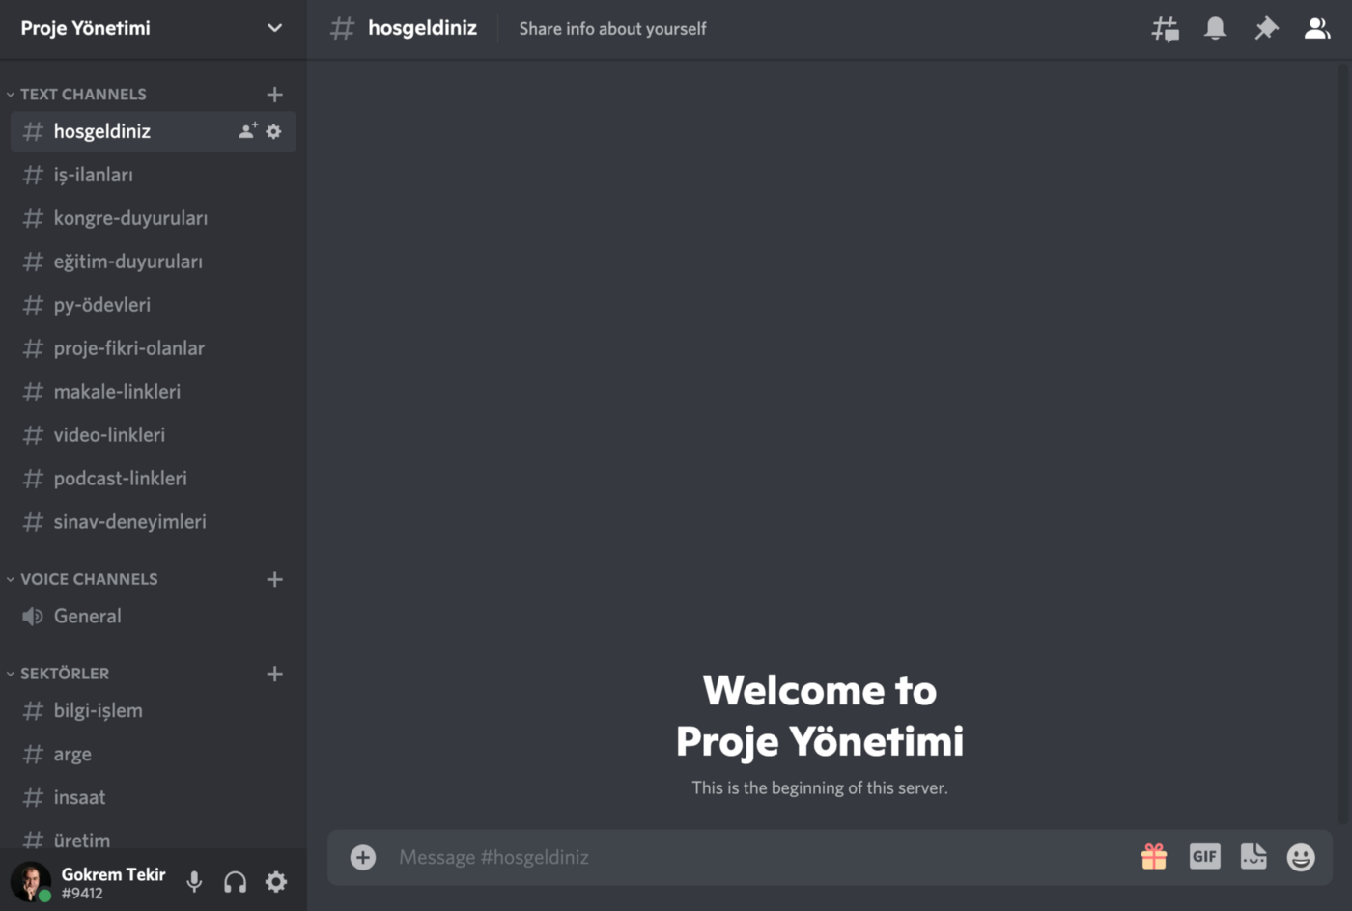The width and height of the screenshot is (1352, 911).
Task: Click the invite people icon on hosgeldiniz
Action: (248, 131)
